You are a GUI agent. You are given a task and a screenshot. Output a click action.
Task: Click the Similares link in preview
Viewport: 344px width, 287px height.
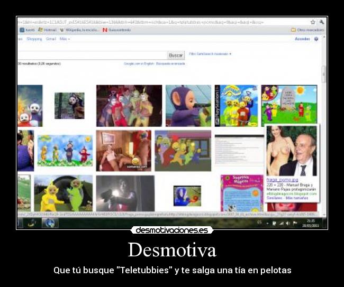pos(274,198)
